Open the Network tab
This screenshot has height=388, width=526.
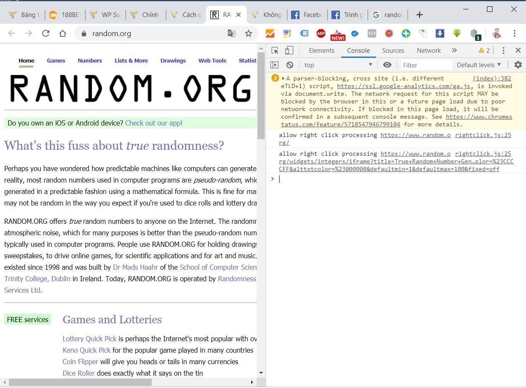(429, 51)
